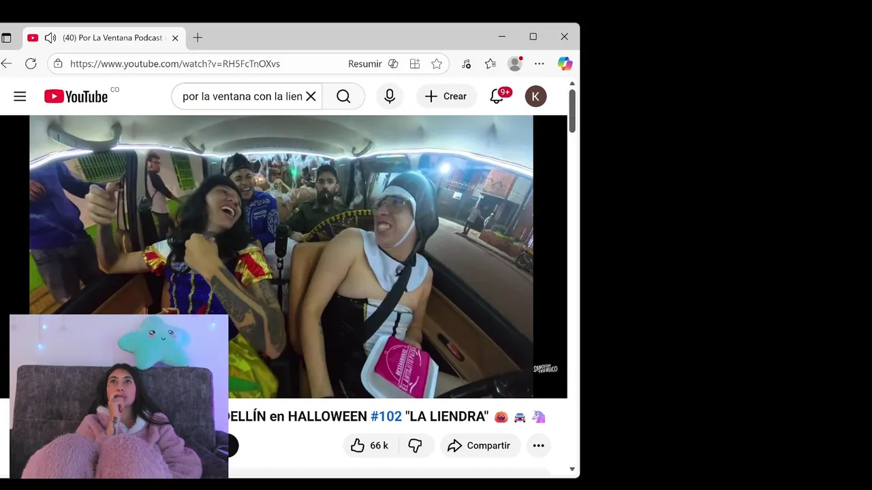
Task: Open YouTube notifications bell
Action: [x=497, y=97]
